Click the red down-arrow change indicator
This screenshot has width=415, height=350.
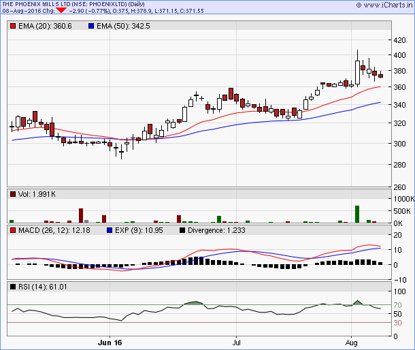[x=61, y=11]
